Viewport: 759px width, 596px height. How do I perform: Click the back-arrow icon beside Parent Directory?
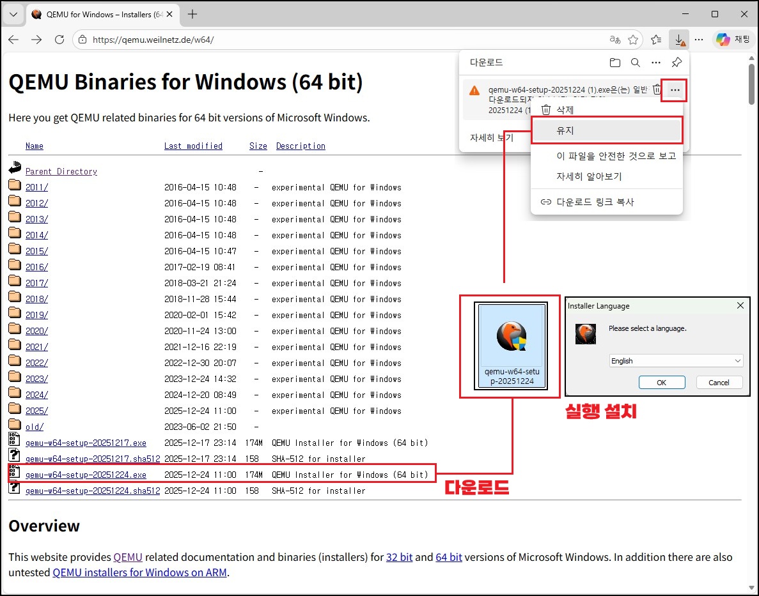(15, 167)
